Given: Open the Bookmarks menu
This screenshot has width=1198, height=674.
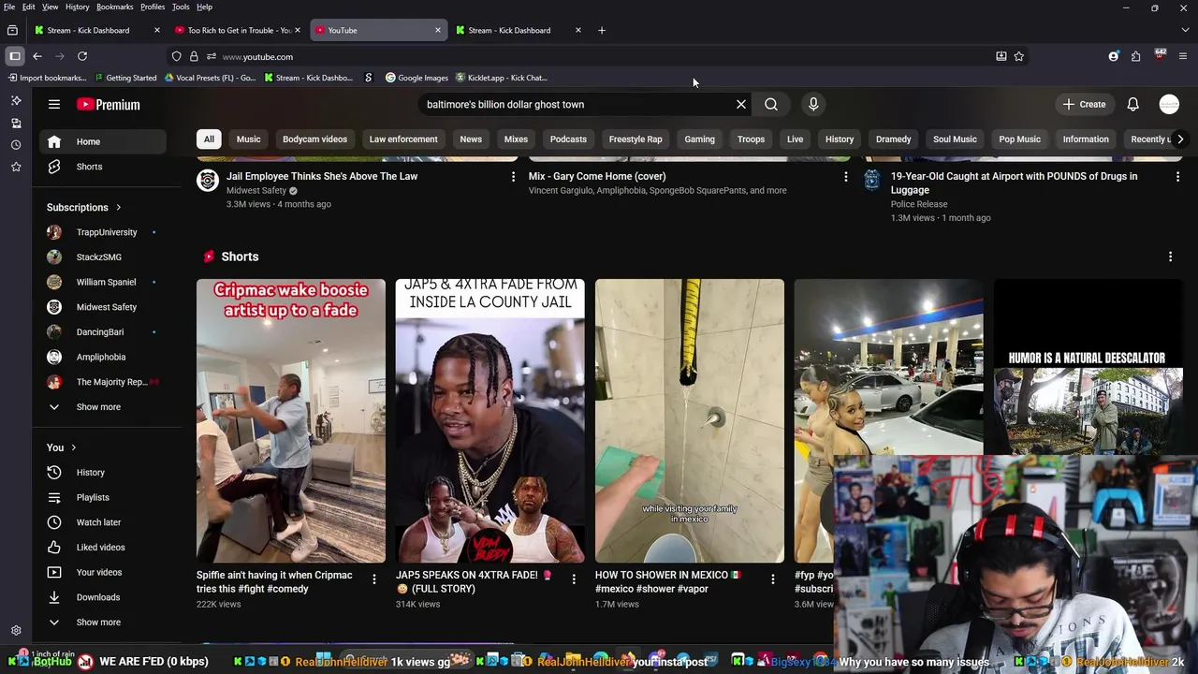Looking at the screenshot, I should (114, 7).
